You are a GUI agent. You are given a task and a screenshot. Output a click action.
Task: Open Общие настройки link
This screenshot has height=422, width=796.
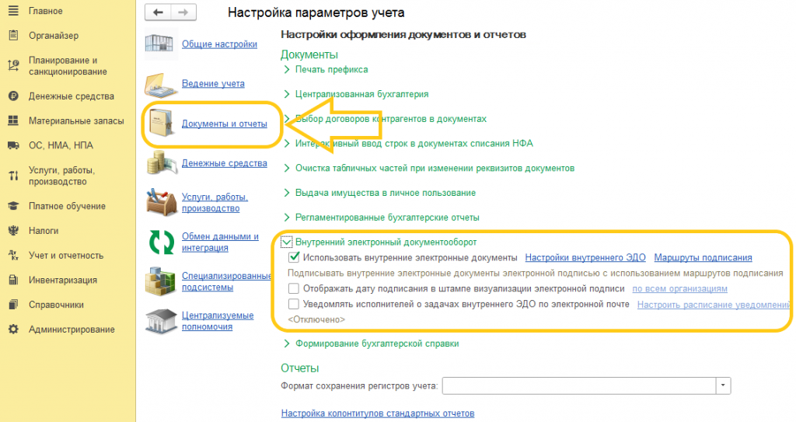coord(219,44)
